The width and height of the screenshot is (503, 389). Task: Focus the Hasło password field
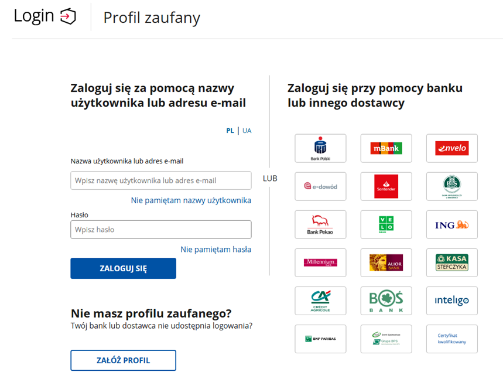click(160, 230)
